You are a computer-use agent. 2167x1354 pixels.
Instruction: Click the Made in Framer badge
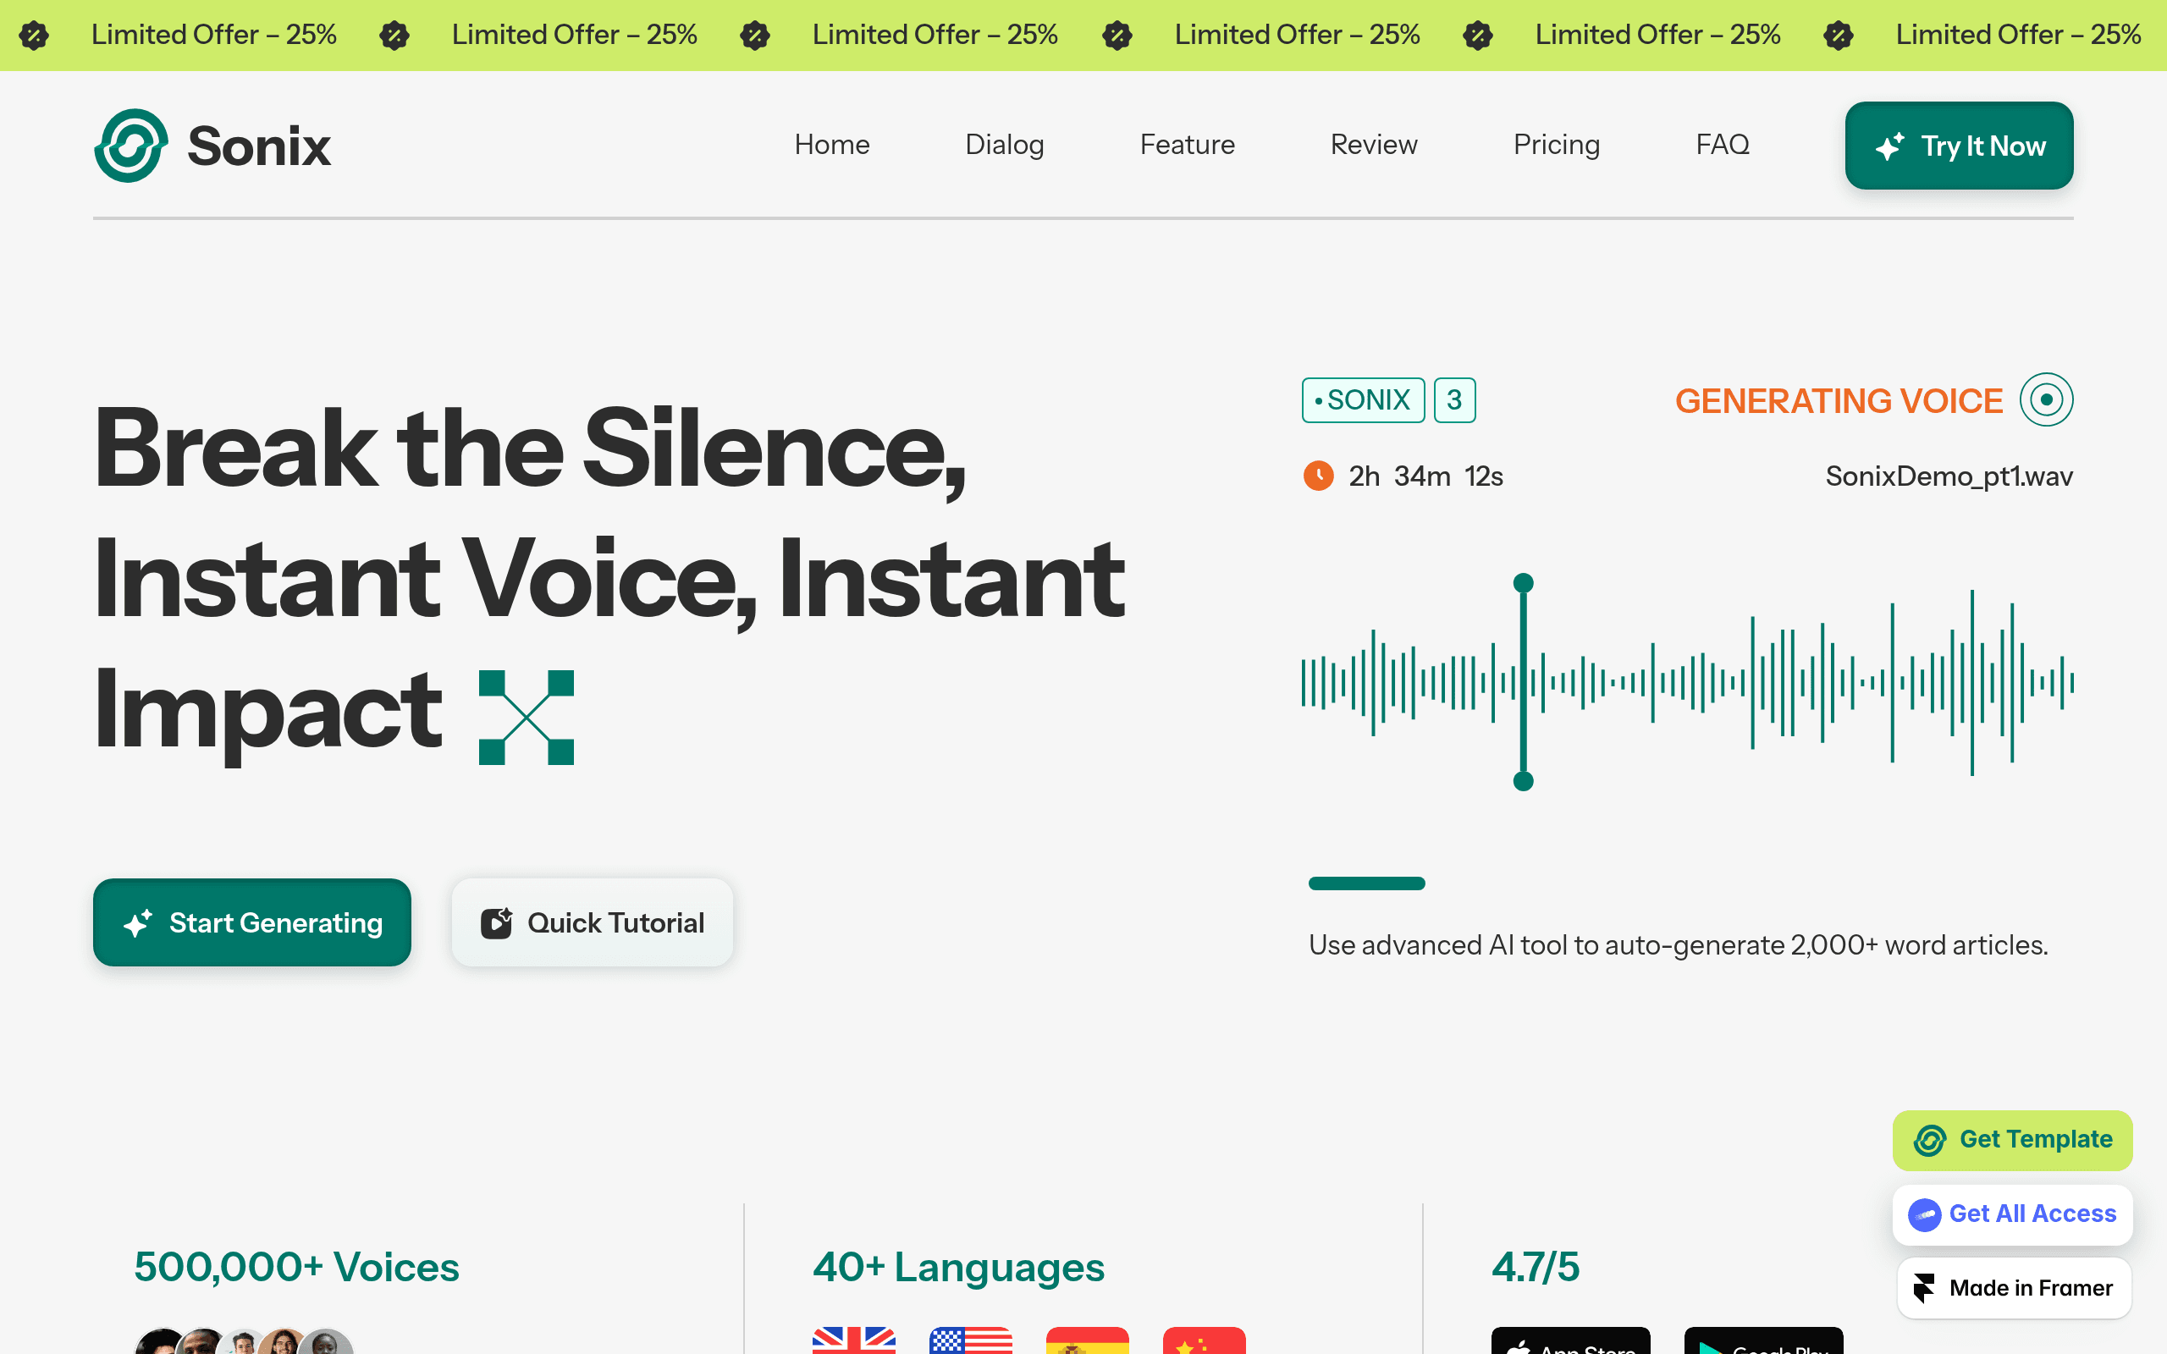[2014, 1288]
